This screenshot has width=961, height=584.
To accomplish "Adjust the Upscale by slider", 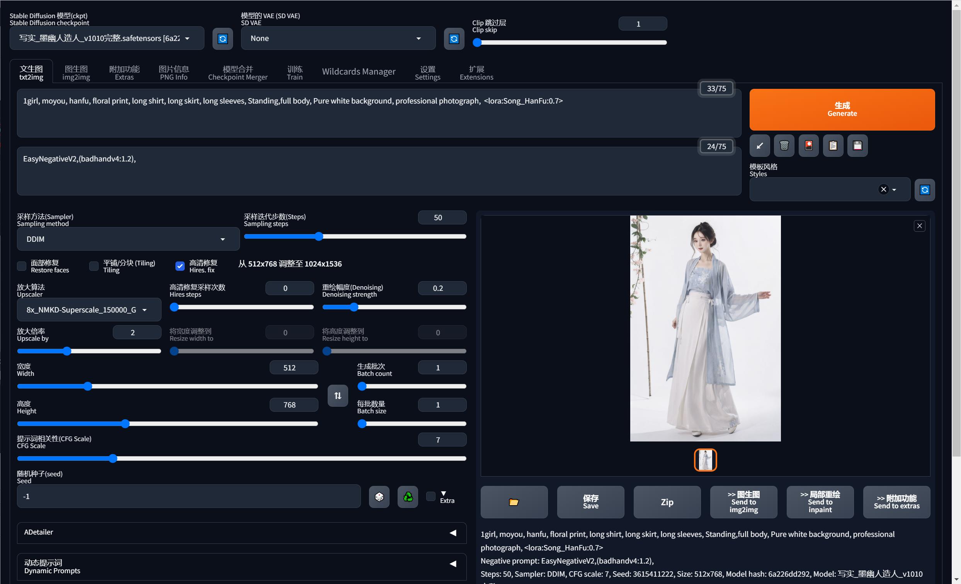I will 89,351.
